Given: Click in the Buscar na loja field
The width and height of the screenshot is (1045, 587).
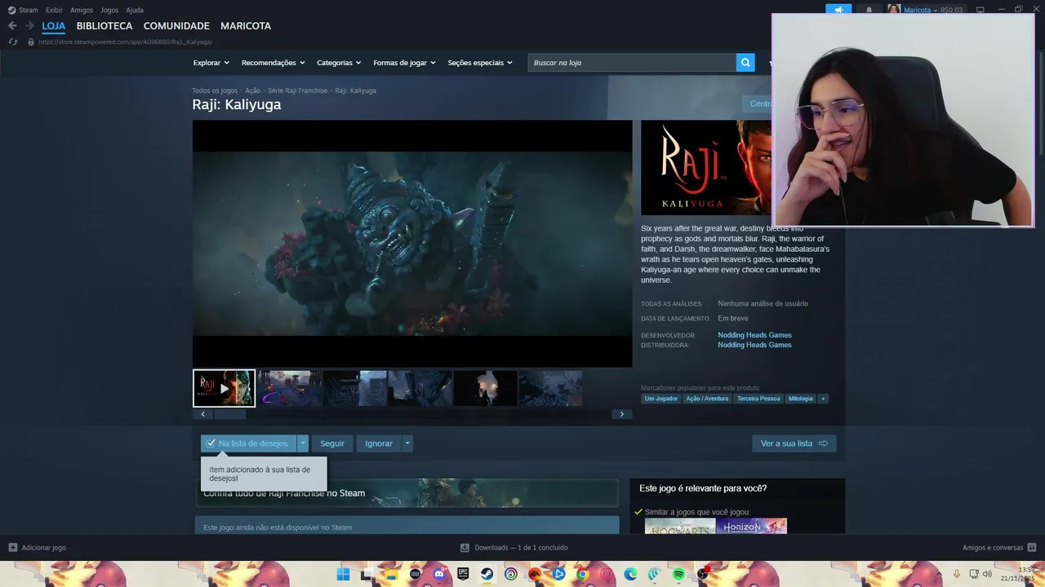Looking at the screenshot, I should coord(632,63).
